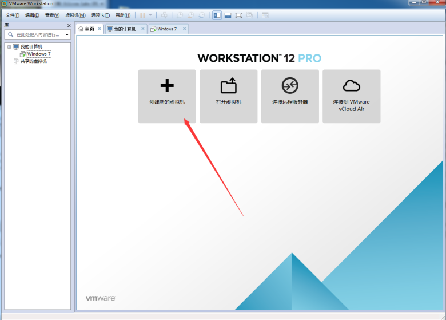Close the 我的计算机 tab
The height and width of the screenshot is (320, 446).
coord(143,29)
